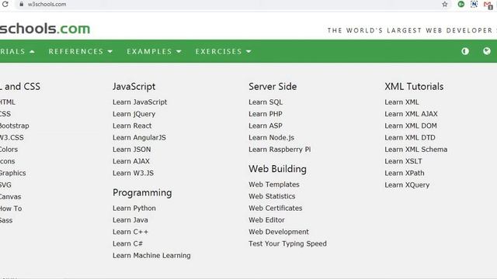
Task: Open the Web Statistics link
Action: [272, 196]
